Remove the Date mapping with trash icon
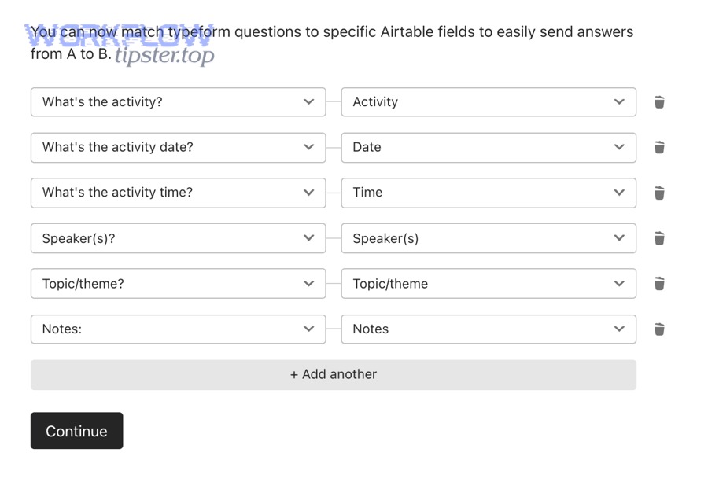The width and height of the screenshot is (708, 482). coord(659,147)
